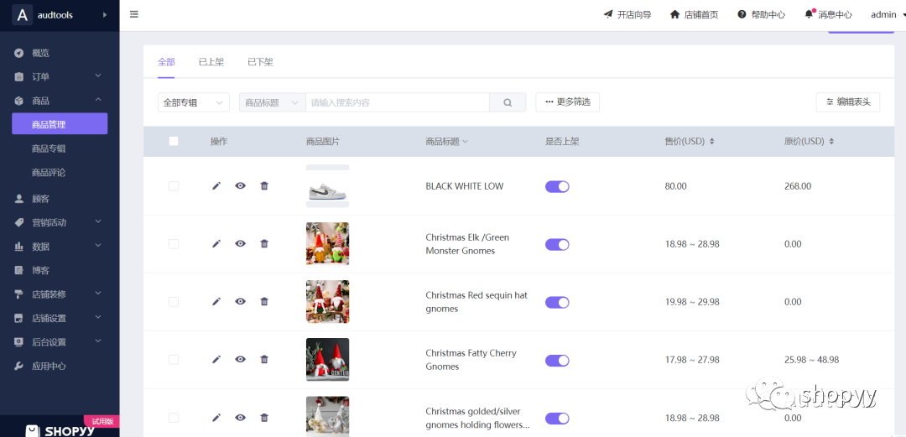Edit Christmas Elk /Green Monster Gnomes

click(216, 243)
